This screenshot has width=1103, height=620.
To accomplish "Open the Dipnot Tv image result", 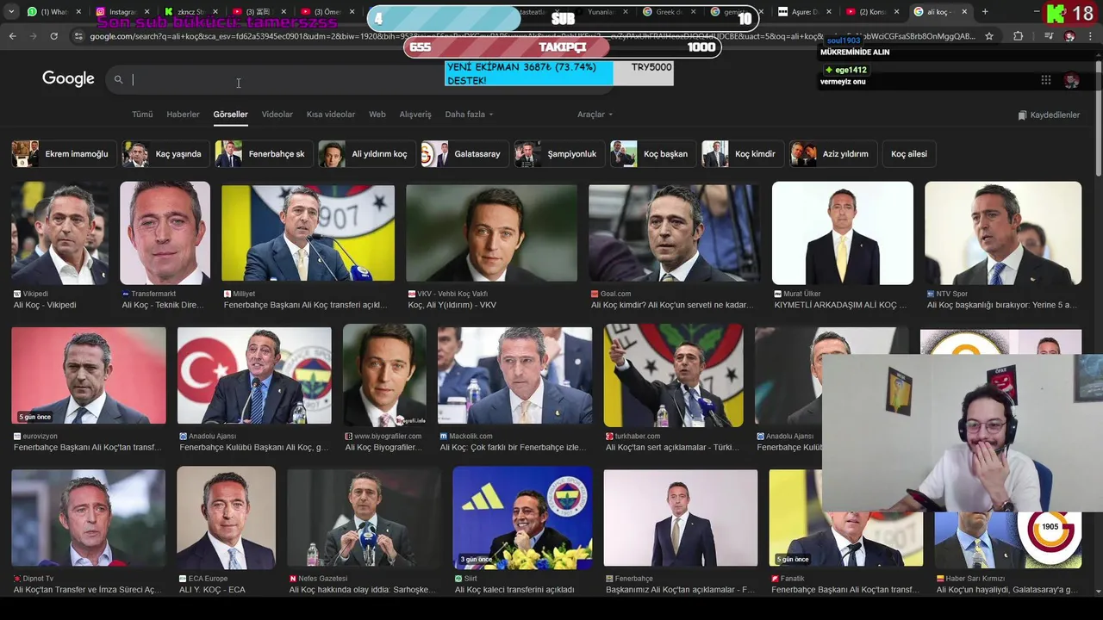I will coord(89,518).
